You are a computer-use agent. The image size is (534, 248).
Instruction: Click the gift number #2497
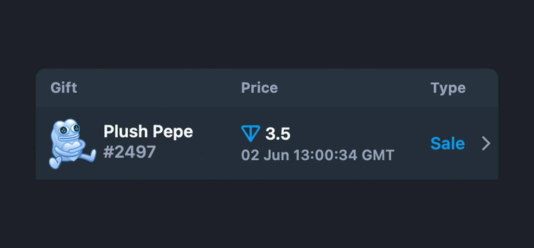pos(130,153)
